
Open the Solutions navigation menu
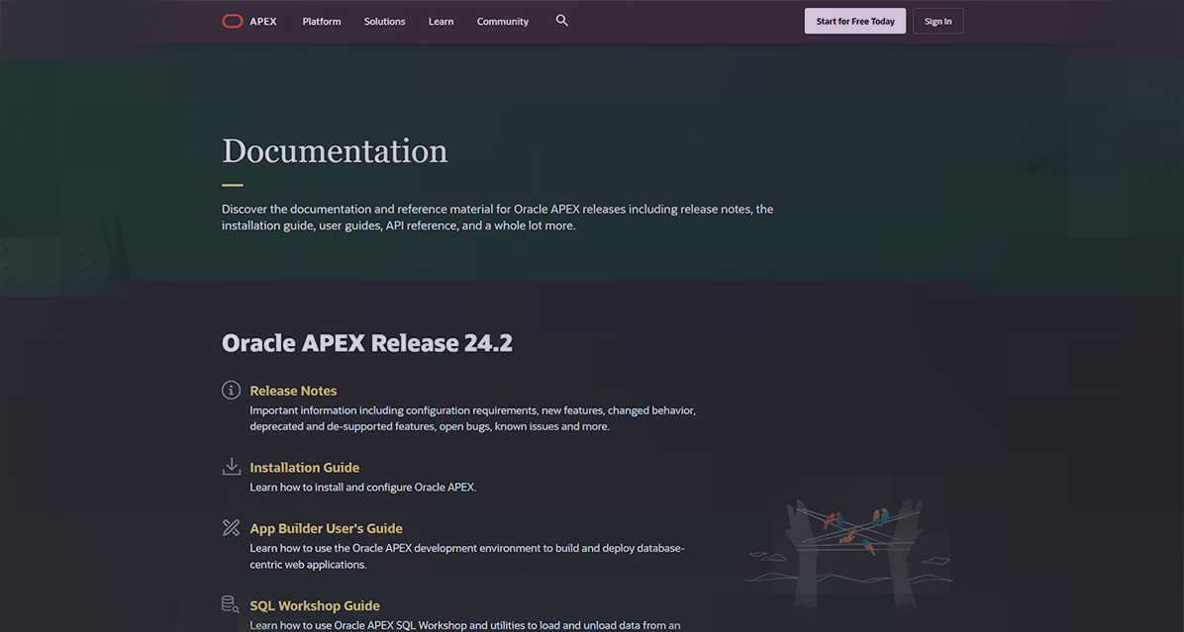click(x=384, y=22)
